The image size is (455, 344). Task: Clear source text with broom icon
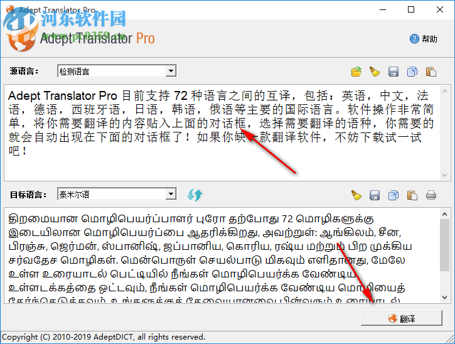click(375, 72)
